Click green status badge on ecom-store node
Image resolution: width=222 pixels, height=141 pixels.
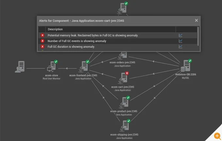point(56,62)
